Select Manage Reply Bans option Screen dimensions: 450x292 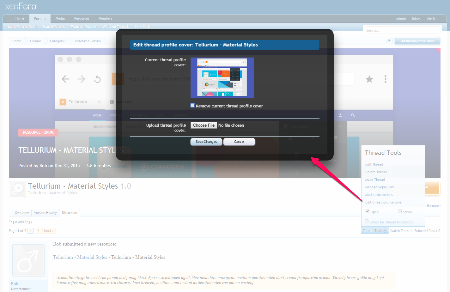380,187
